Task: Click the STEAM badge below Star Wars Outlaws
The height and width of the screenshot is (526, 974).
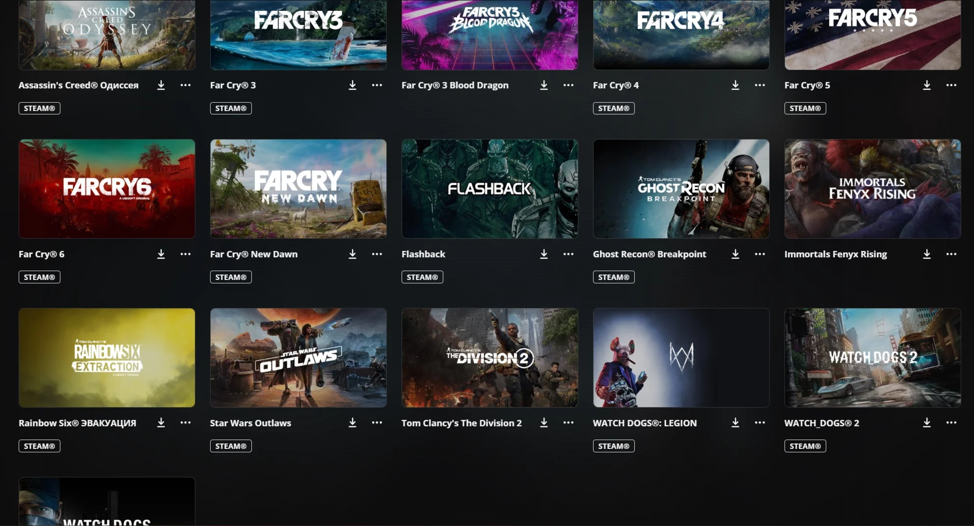Action: pos(231,446)
